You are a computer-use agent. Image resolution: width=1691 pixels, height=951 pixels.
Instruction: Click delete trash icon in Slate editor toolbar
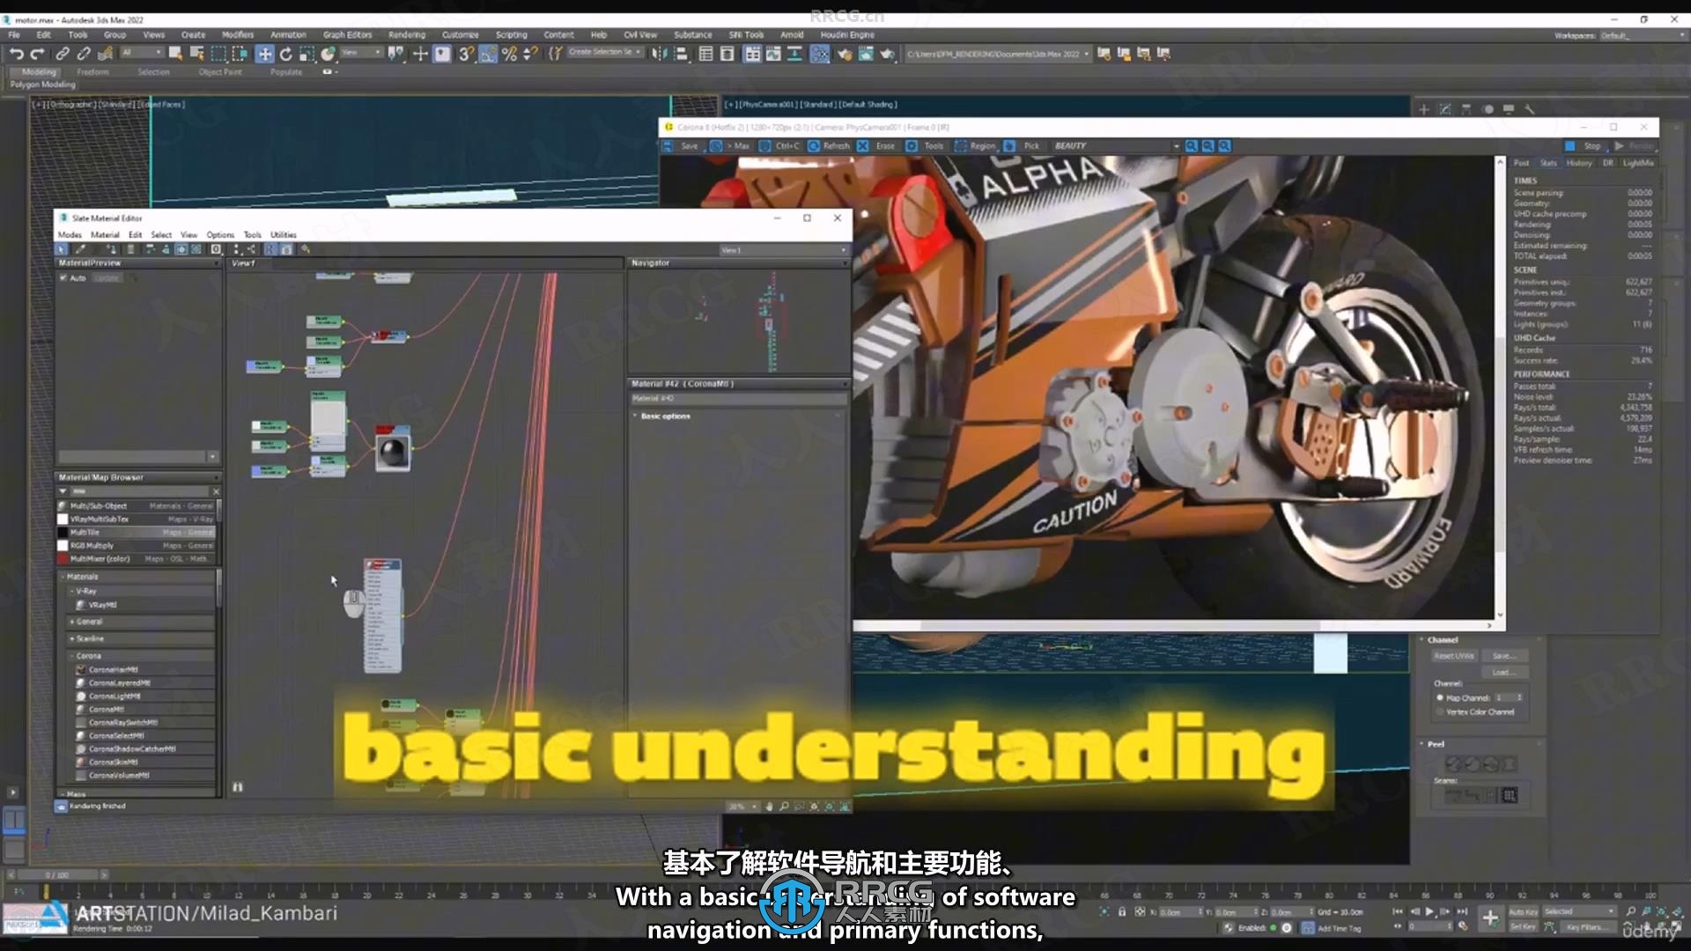pos(131,250)
